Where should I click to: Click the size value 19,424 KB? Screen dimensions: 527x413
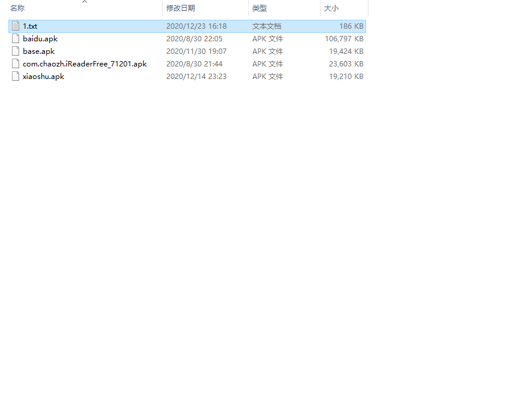[x=346, y=51]
